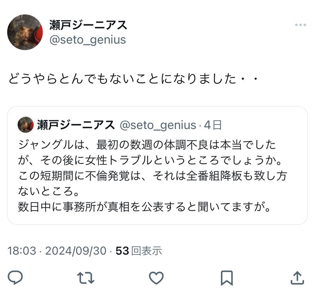The width and height of the screenshot is (315, 302).
Task: Click 瀬戸ジーニアス name inside quoted post
Action: [x=76, y=125]
